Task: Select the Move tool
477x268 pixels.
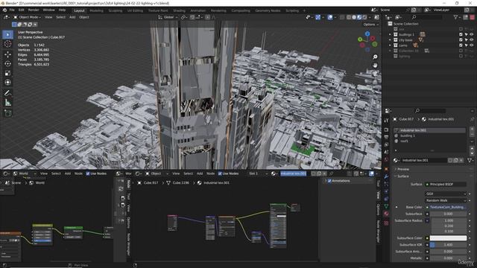Action: [8, 54]
